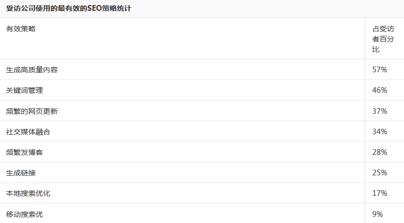The height and width of the screenshot is (223, 404).
Task: Select the 生成链接 row label
Action: (21, 173)
